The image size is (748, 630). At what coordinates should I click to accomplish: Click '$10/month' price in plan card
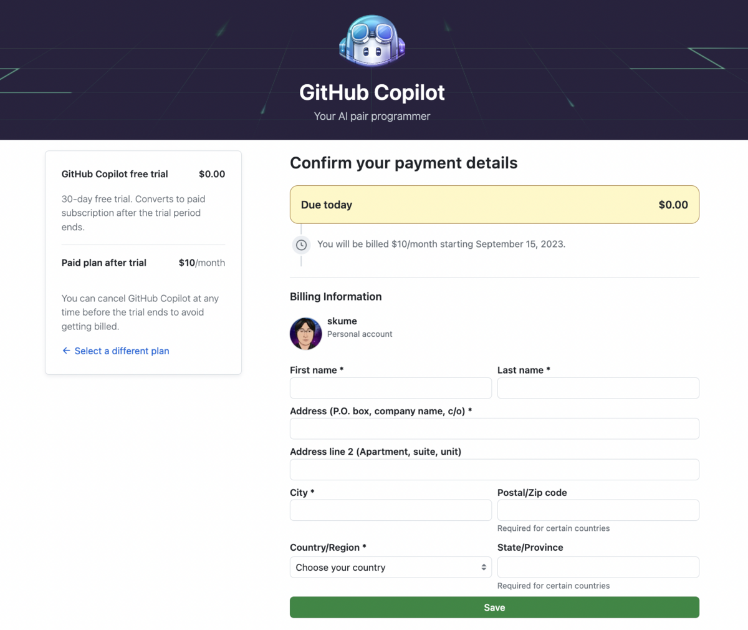tap(202, 263)
